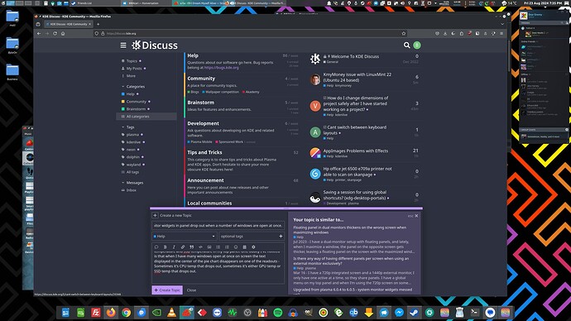Insert date/time with calendar icon in composer
This screenshot has height=321, width=571.
pos(244,247)
